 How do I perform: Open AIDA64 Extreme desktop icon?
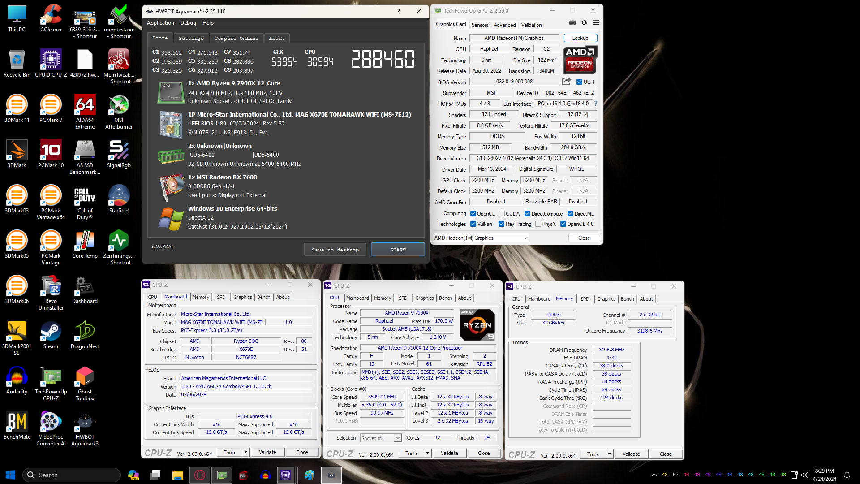click(85, 112)
